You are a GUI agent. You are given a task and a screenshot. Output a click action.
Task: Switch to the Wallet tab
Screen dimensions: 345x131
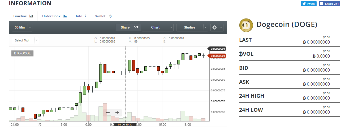103,16
